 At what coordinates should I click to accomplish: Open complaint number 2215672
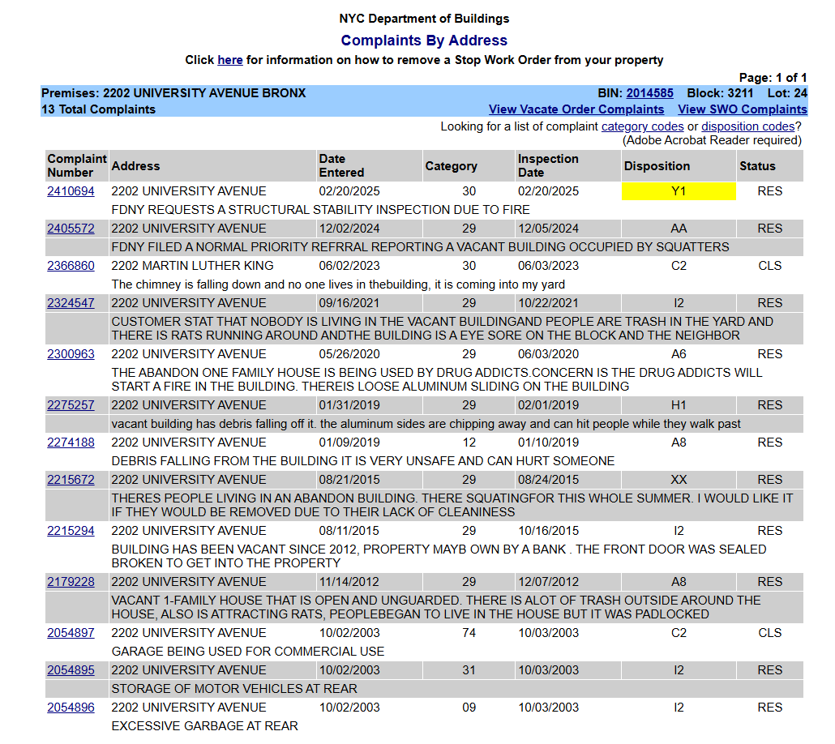[71, 480]
